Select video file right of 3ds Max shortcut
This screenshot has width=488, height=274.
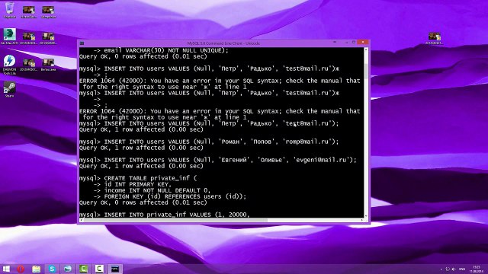tap(29, 38)
